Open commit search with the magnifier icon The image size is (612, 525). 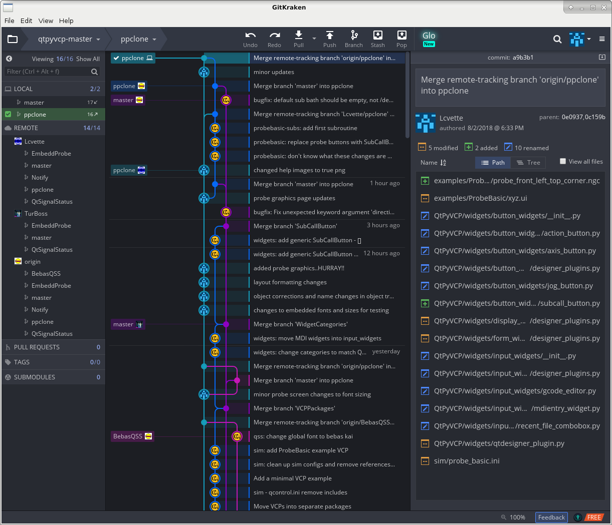tap(557, 39)
